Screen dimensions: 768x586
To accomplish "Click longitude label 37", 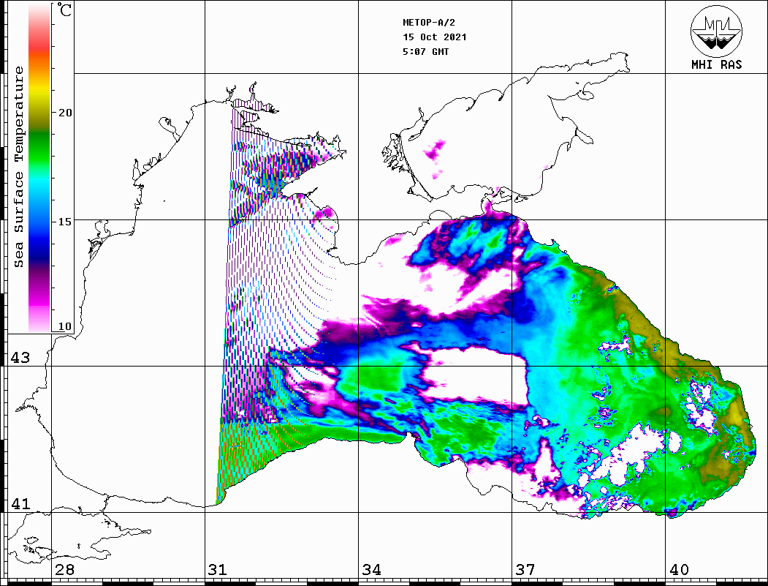I will [x=525, y=569].
